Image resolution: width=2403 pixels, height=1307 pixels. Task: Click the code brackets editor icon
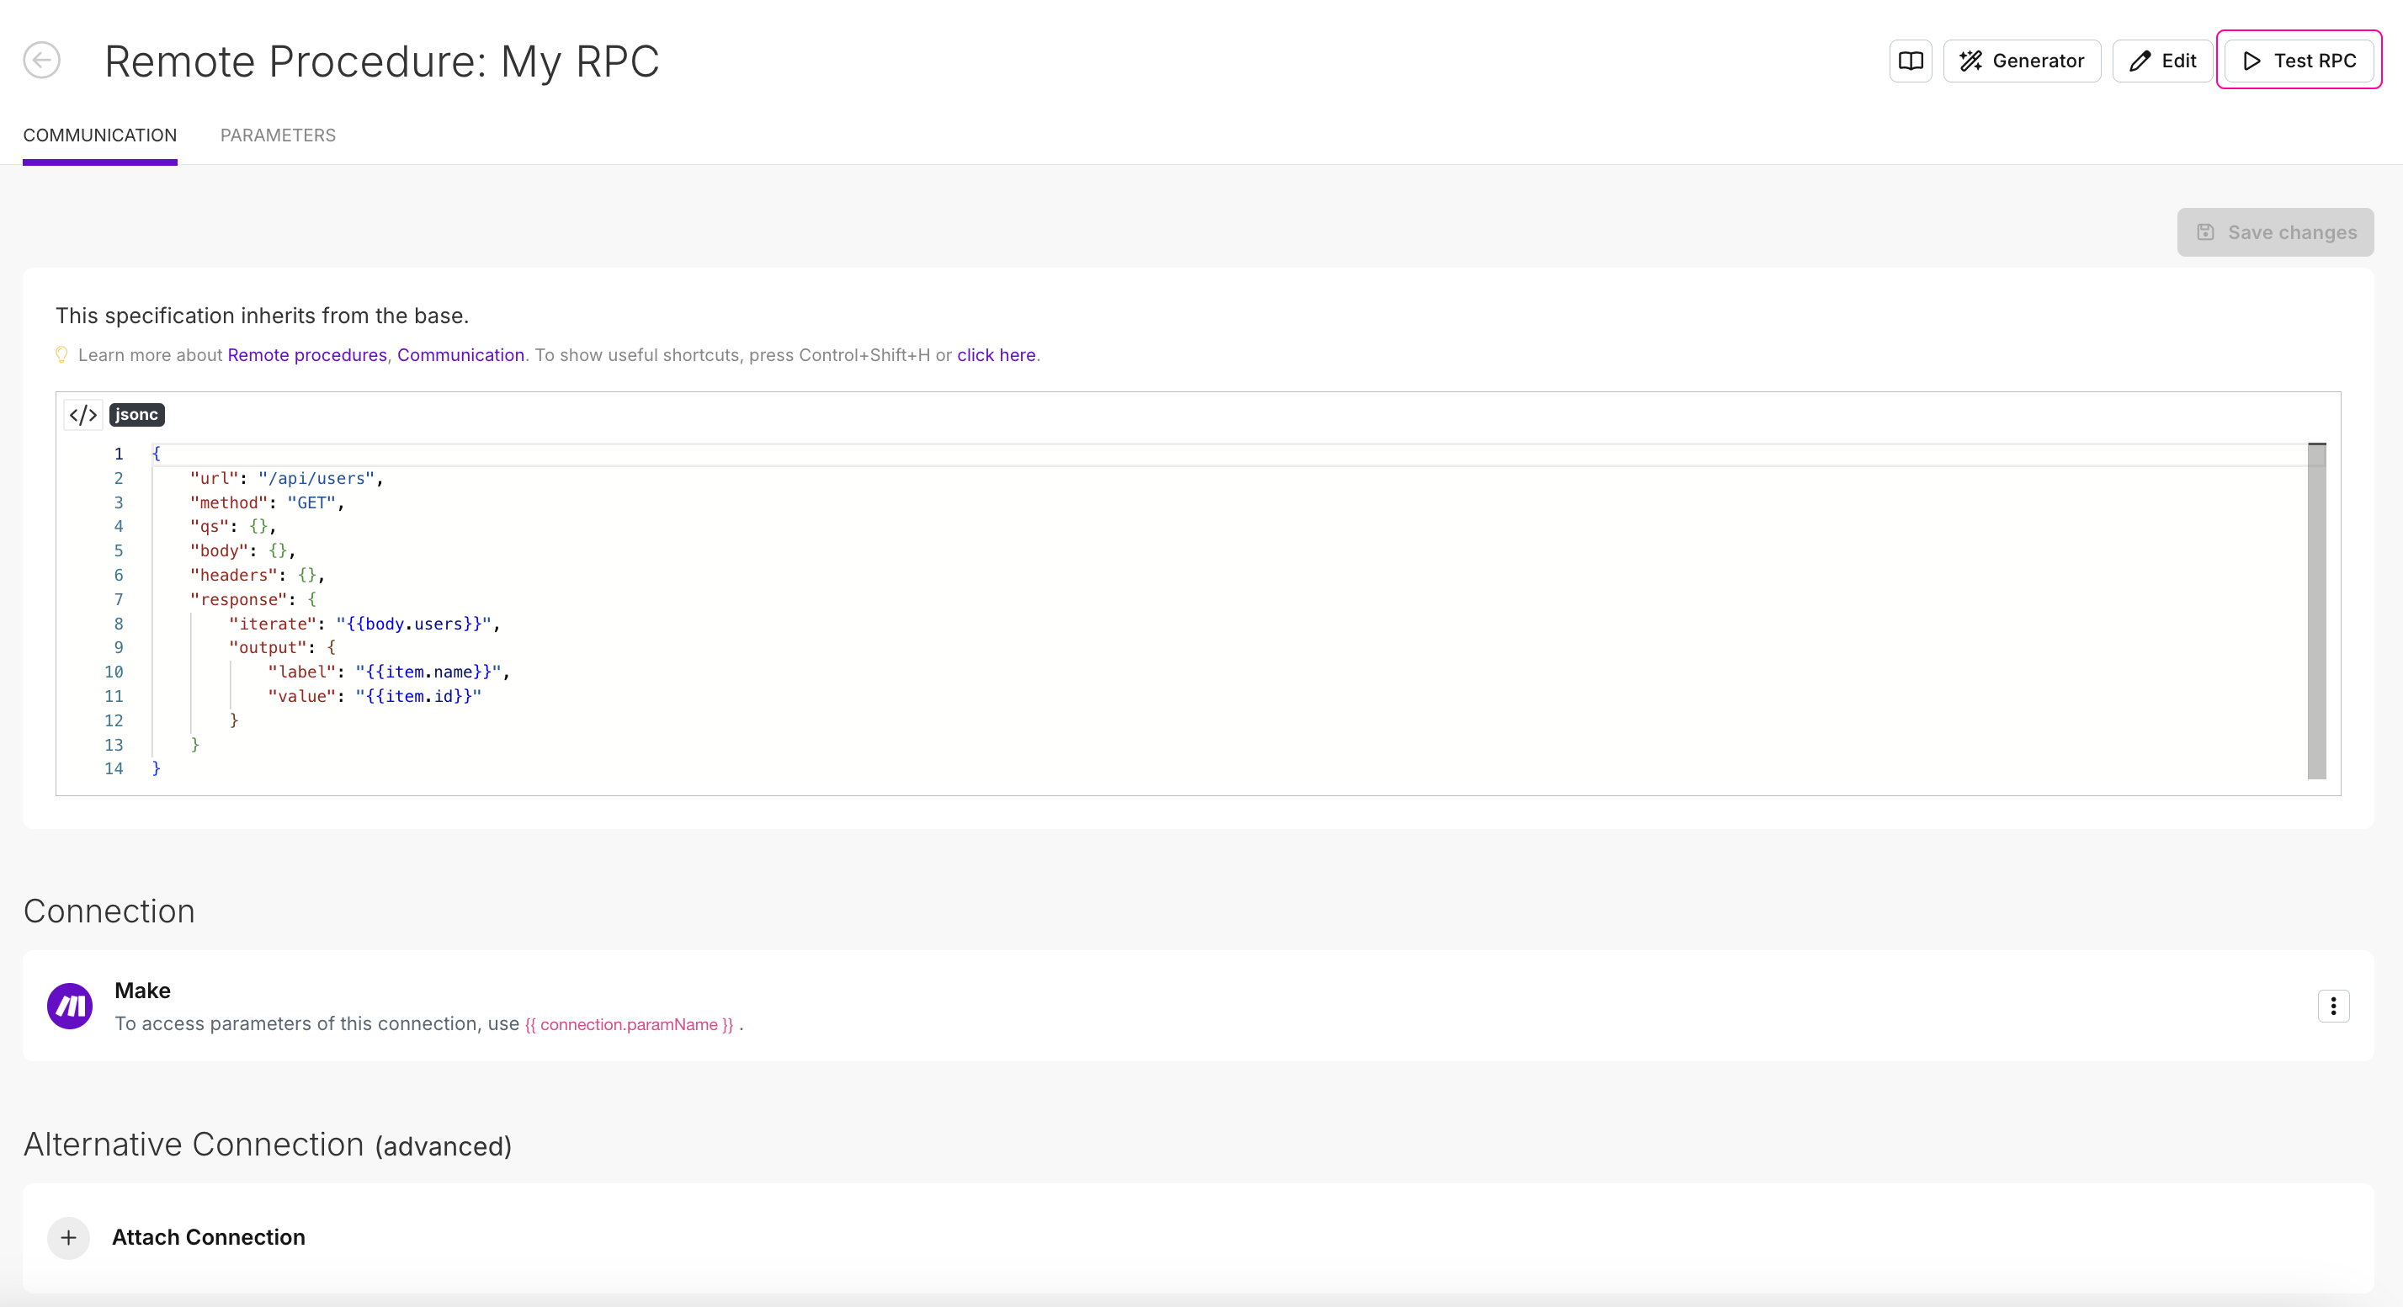(83, 414)
